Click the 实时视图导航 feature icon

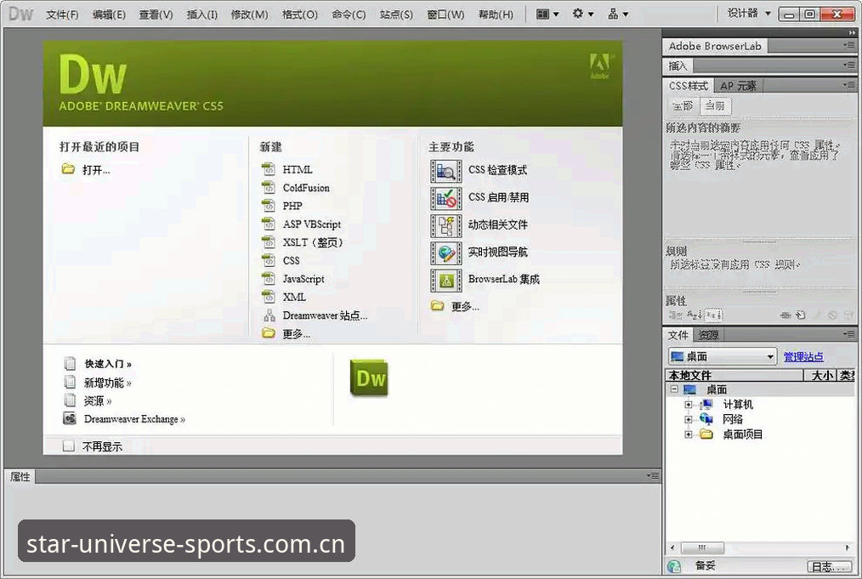click(445, 253)
